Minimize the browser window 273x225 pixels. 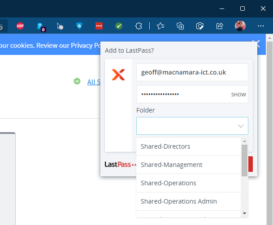tap(222, 8)
